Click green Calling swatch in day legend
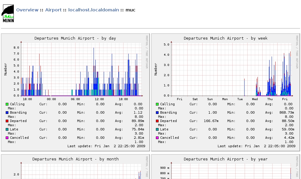Viewport: 301px width, 179px height. [7, 104]
